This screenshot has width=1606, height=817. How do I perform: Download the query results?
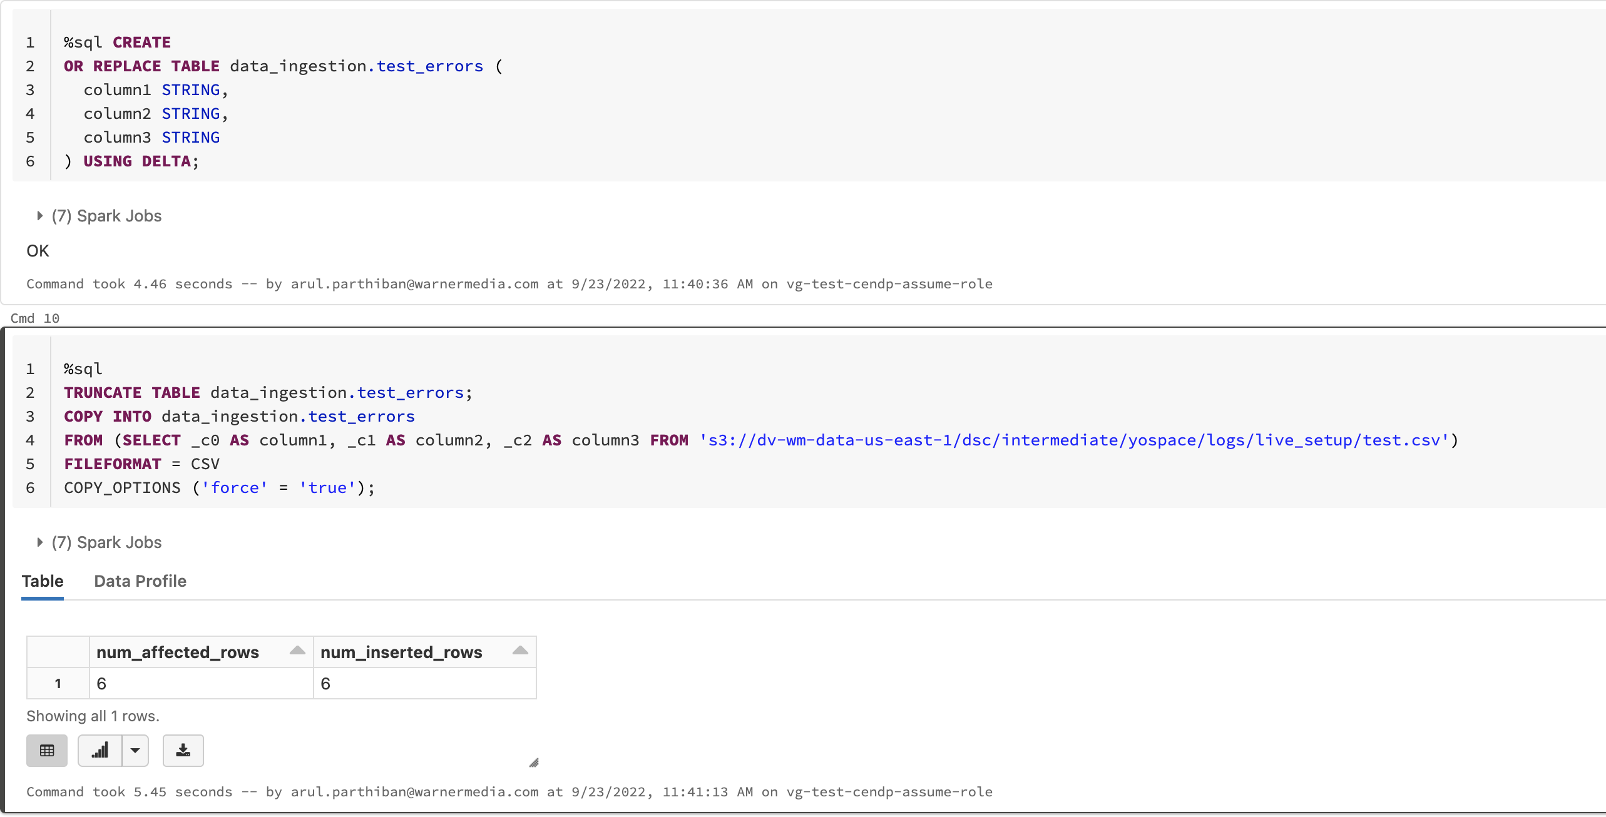click(x=183, y=750)
